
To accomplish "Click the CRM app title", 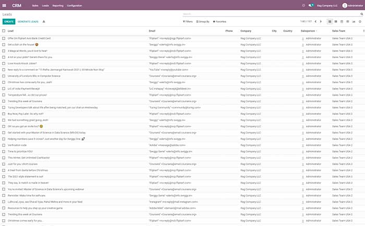I will click(17, 6).
